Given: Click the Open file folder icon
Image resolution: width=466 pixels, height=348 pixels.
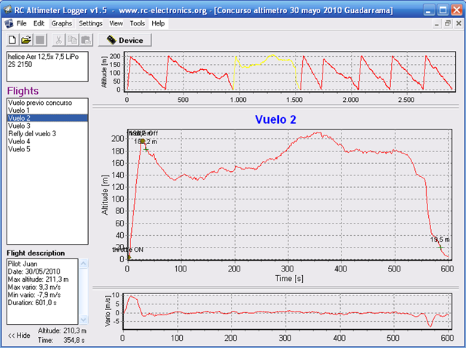Looking at the screenshot, I should click(25, 39).
